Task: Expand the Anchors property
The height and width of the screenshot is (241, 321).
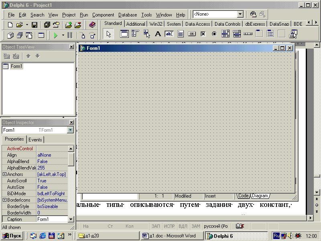Action: click(x=4, y=174)
